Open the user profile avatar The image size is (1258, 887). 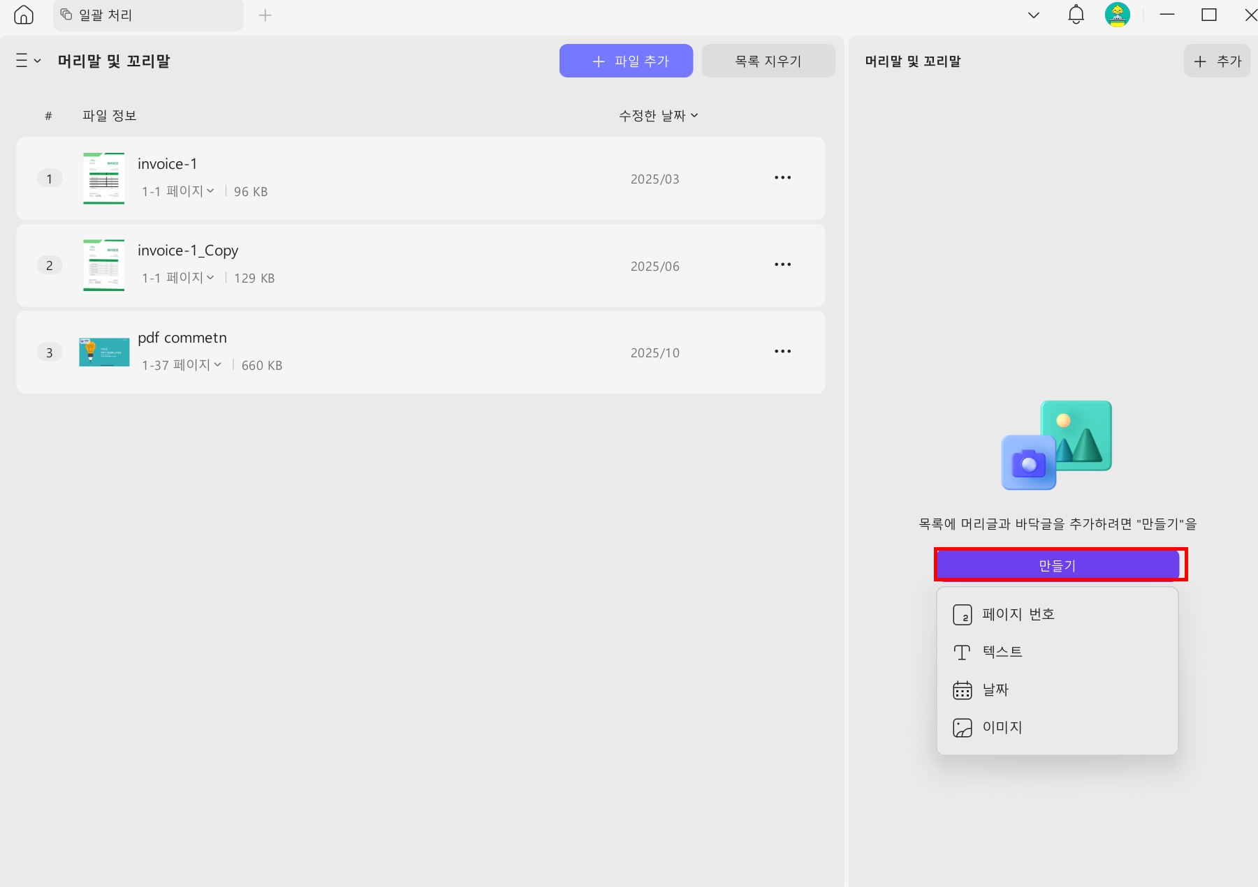(x=1117, y=15)
